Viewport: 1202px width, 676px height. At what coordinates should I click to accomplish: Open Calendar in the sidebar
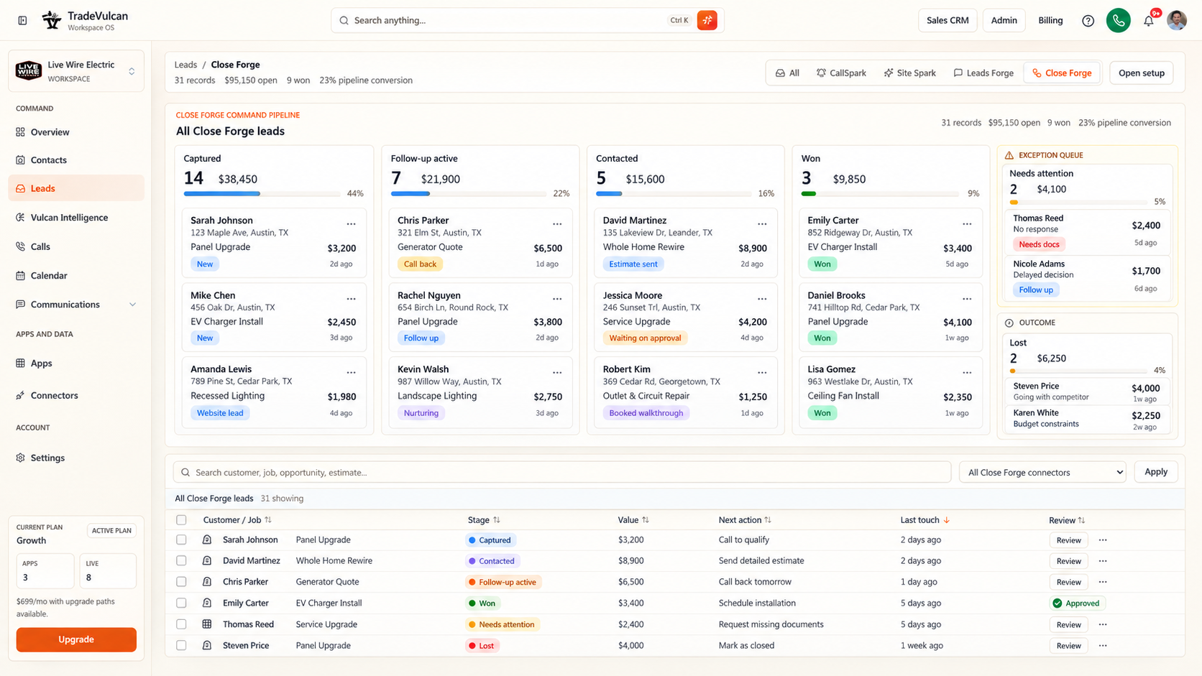tap(76, 276)
